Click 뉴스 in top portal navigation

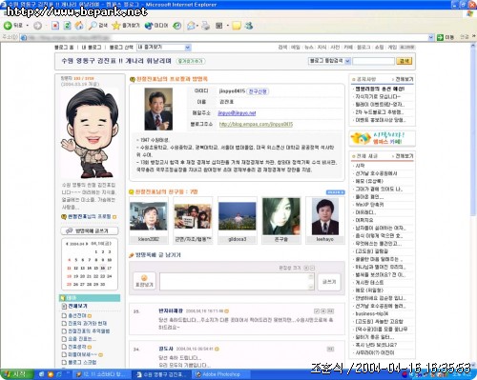[x=309, y=48]
